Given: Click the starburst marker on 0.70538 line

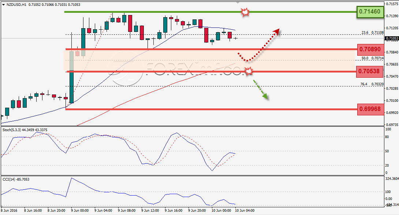Looking at the screenshot, I should (249, 71).
